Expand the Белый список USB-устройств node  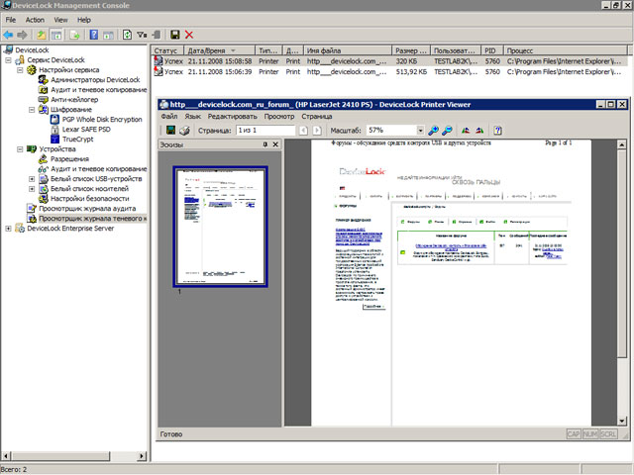pyautogui.click(x=32, y=178)
